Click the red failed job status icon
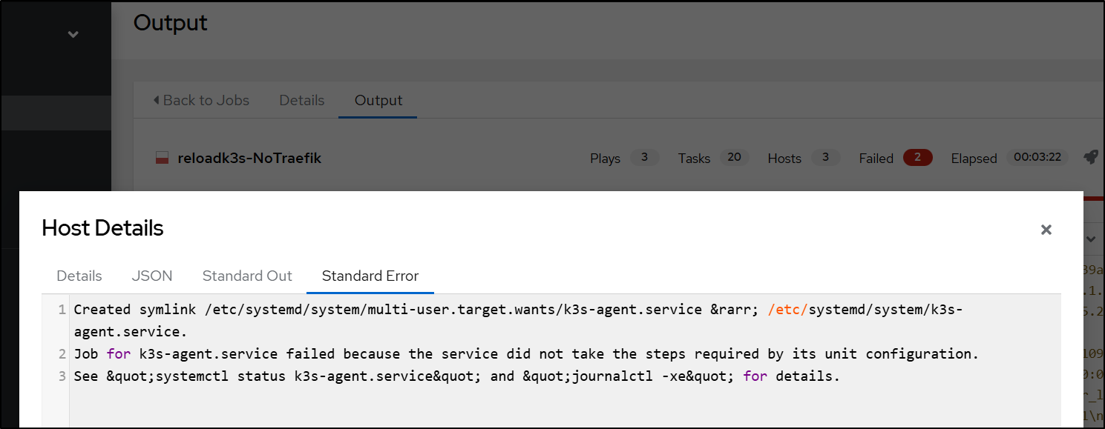Viewport: 1105px width, 429px height. [x=161, y=158]
